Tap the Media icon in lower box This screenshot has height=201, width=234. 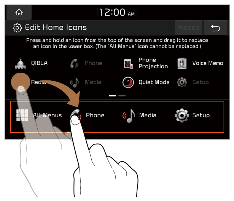tap(129, 116)
